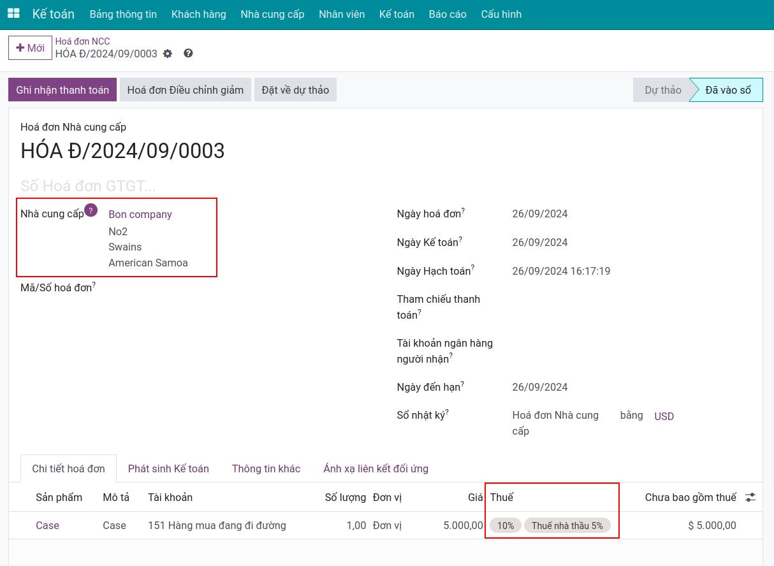
Task: Open column settings adjust icon
Action: pos(750,497)
